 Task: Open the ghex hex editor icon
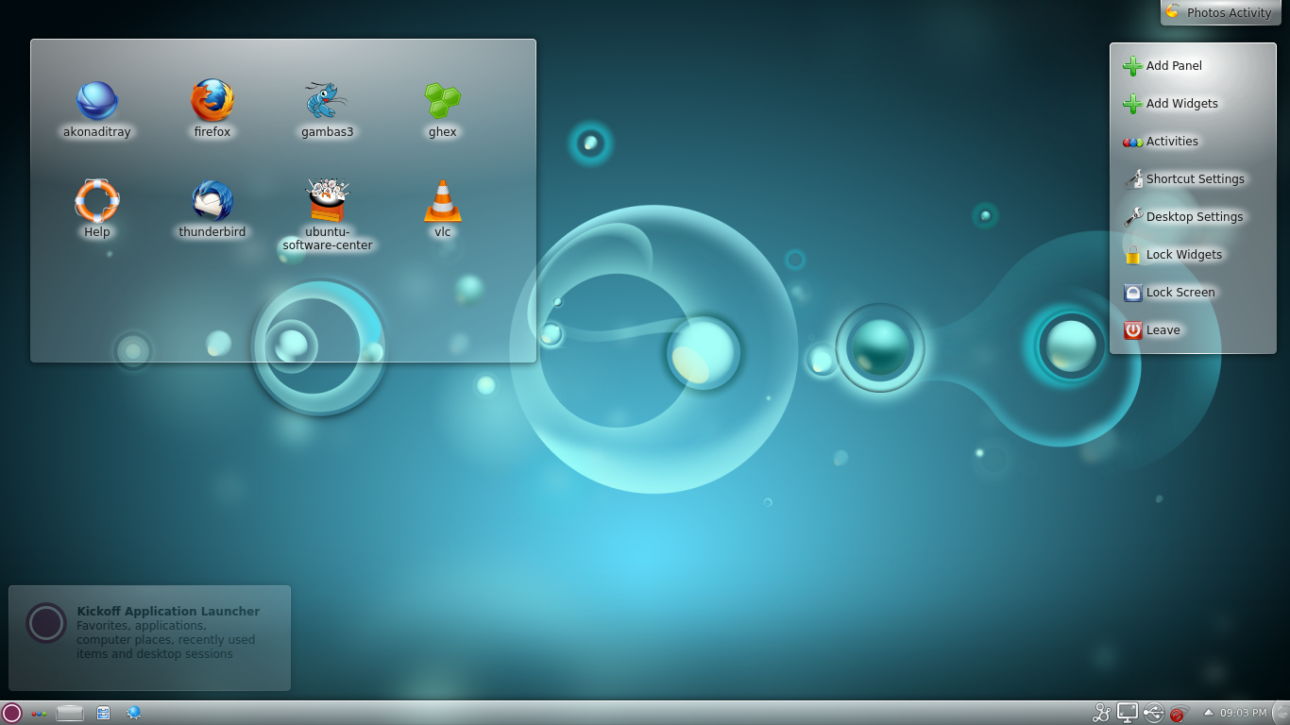(442, 101)
